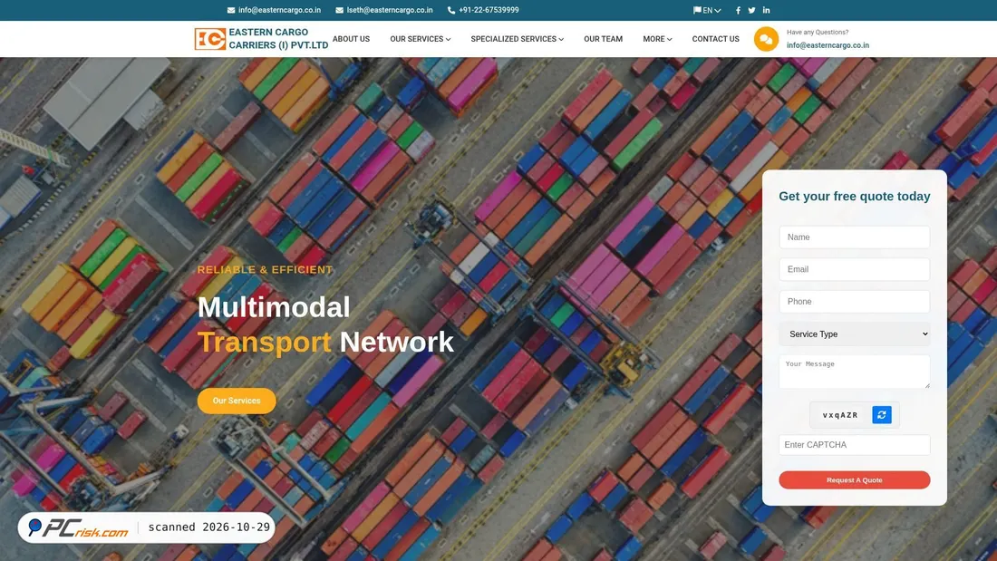This screenshot has width=997, height=561.
Task: Click the Have any Questions? text
Action: click(818, 32)
